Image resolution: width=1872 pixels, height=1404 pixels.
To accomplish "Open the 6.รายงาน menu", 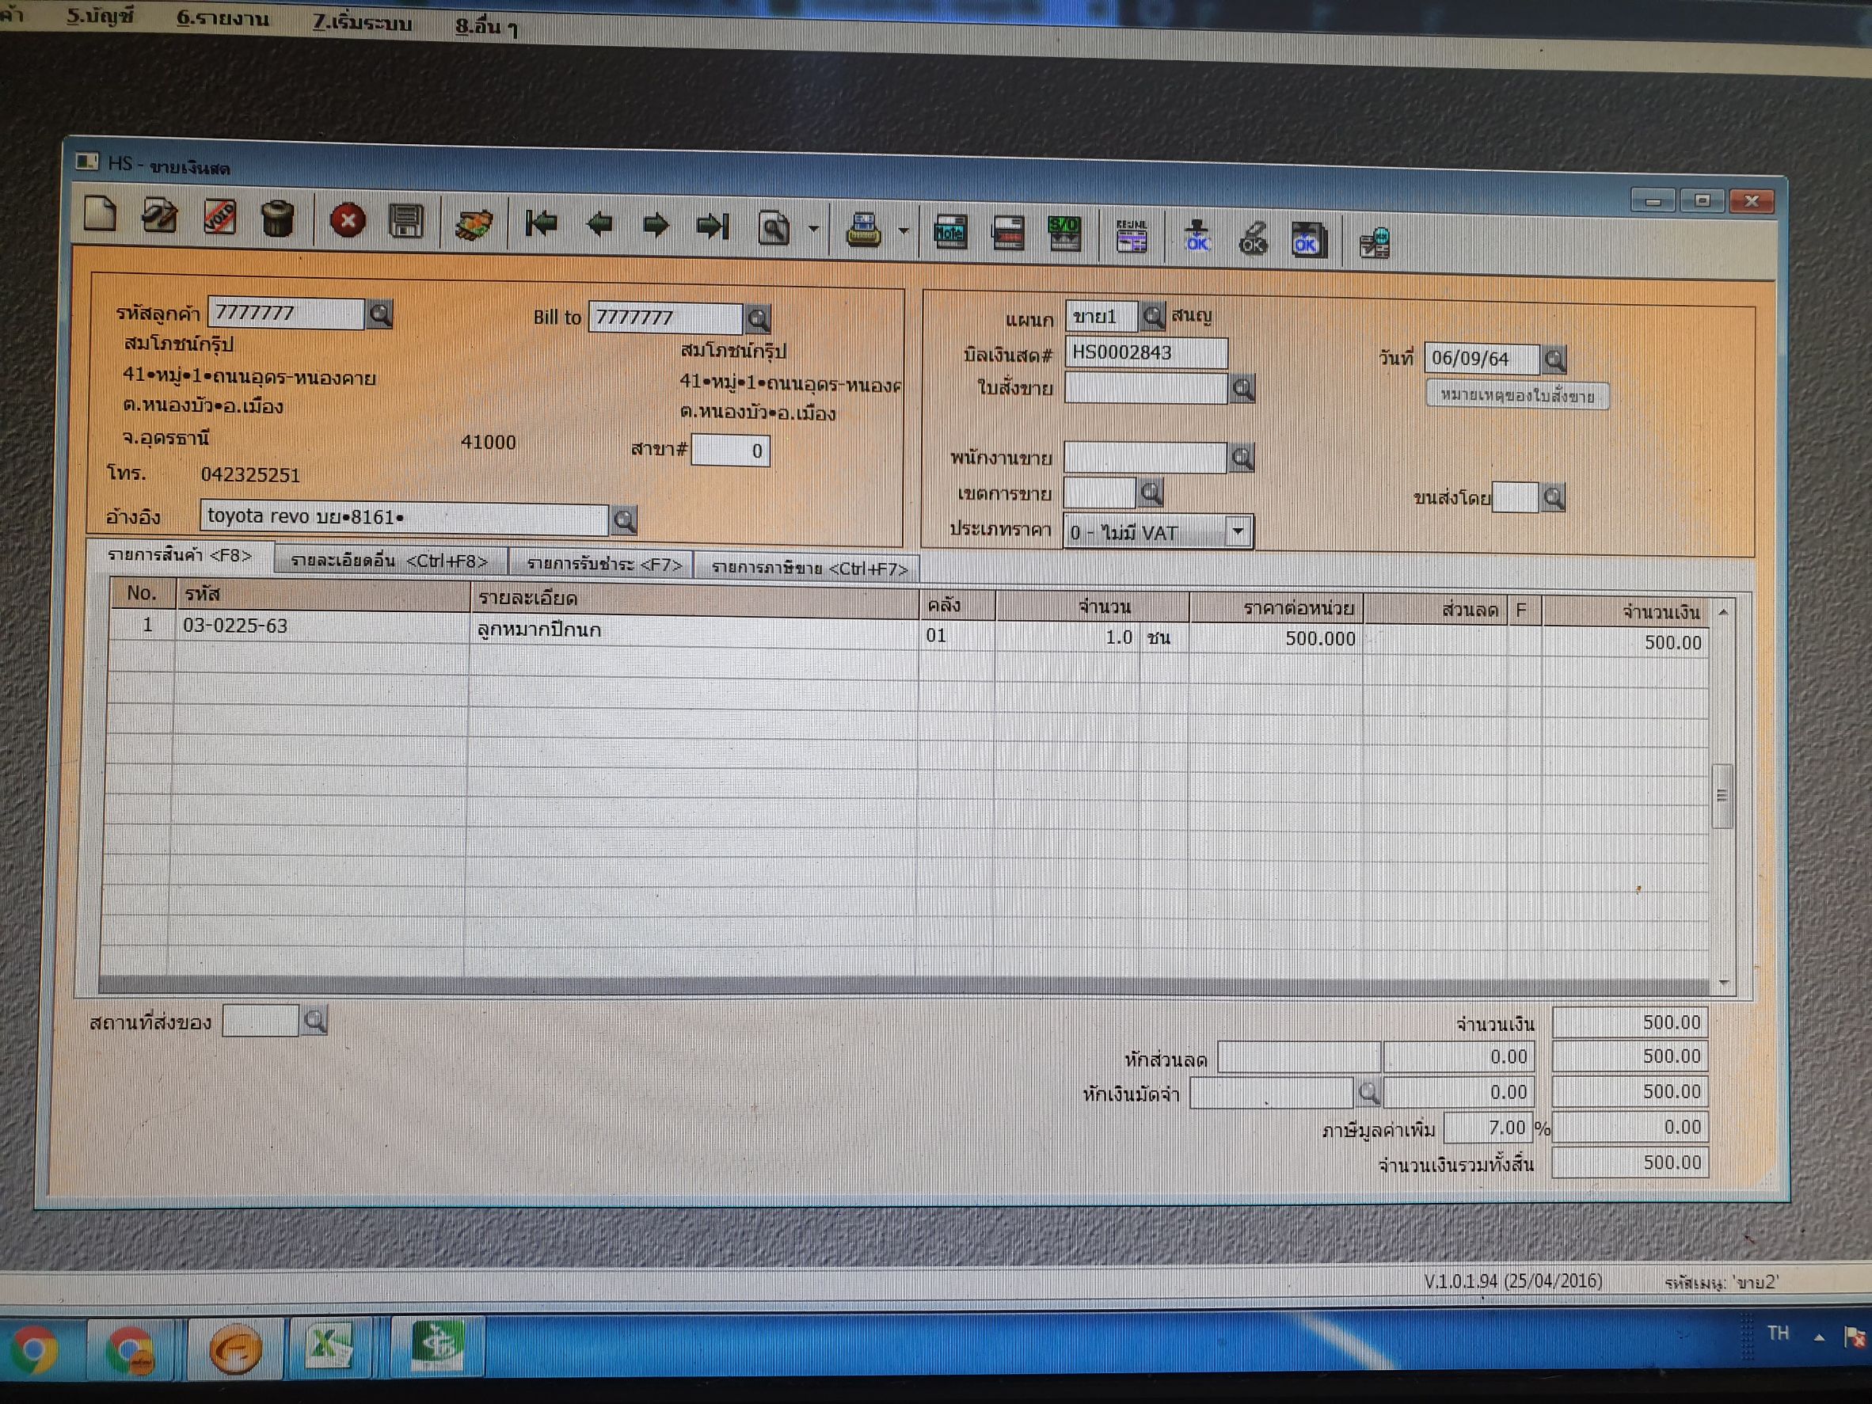I will pos(223,17).
